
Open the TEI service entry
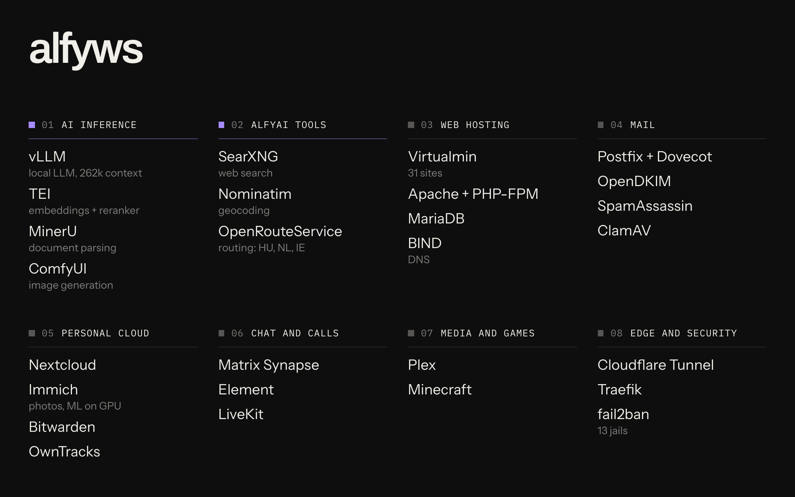[40, 194]
